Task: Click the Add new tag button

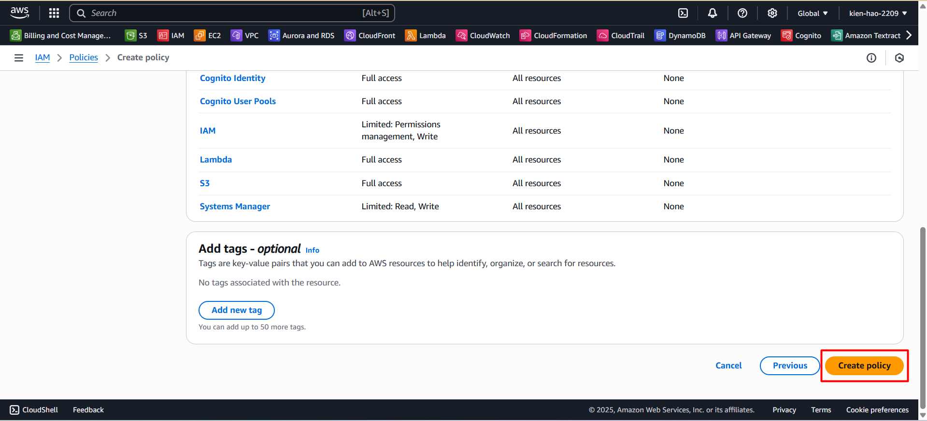Action: 237,310
